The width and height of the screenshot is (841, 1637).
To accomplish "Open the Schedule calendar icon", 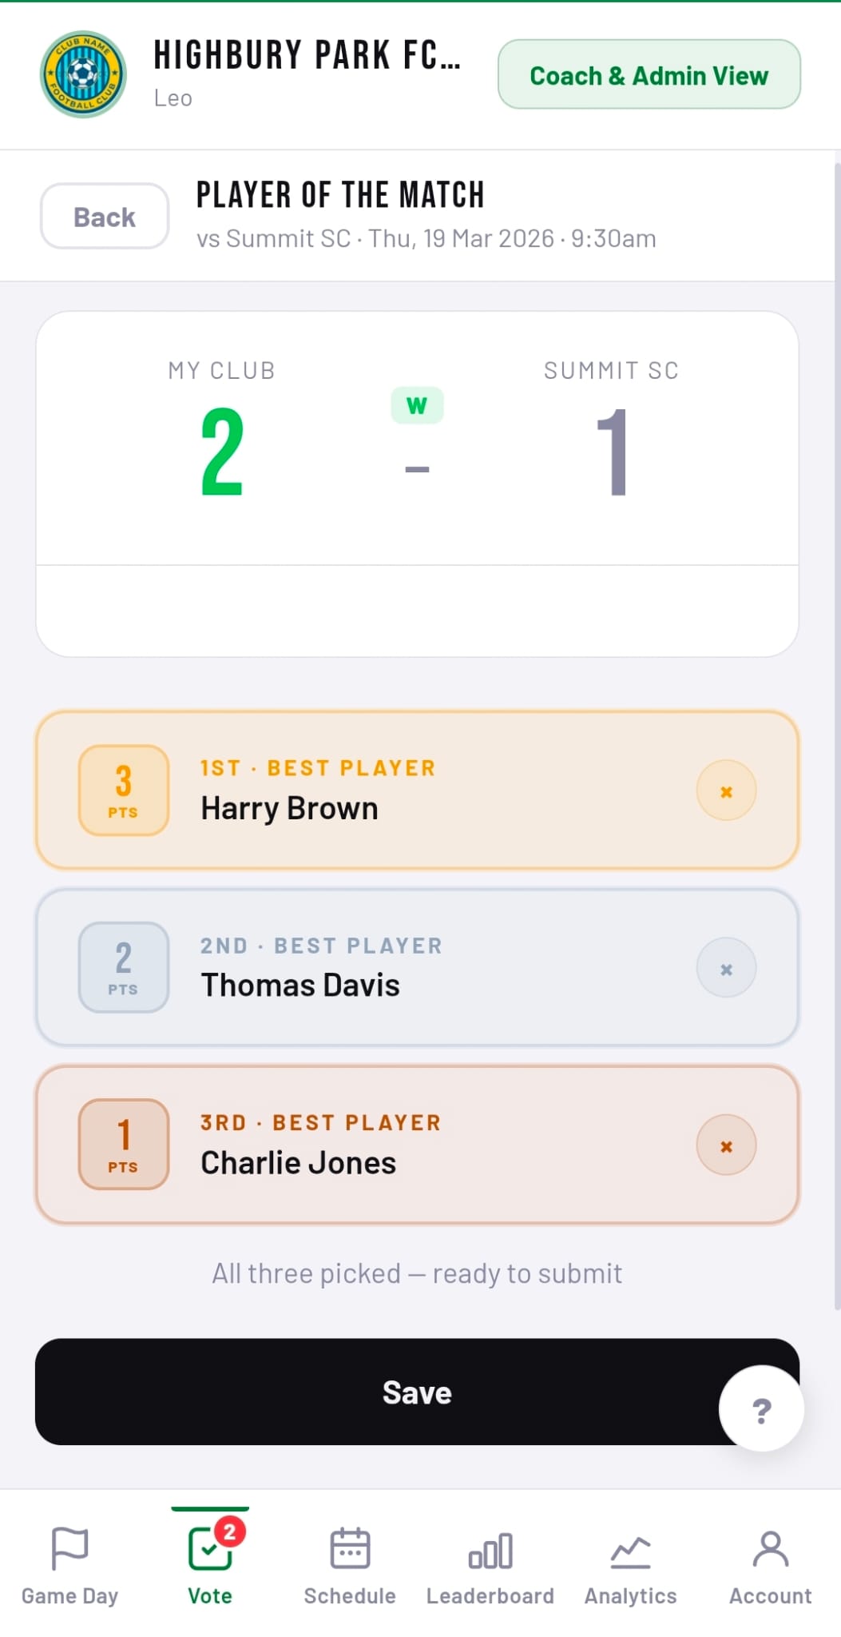I will [x=350, y=1549].
